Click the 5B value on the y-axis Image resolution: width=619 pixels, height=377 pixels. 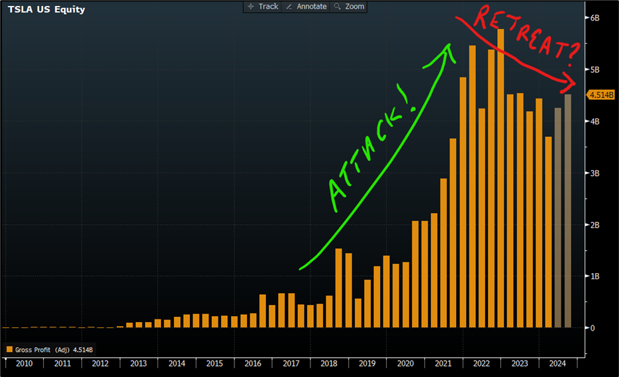pyautogui.click(x=595, y=70)
